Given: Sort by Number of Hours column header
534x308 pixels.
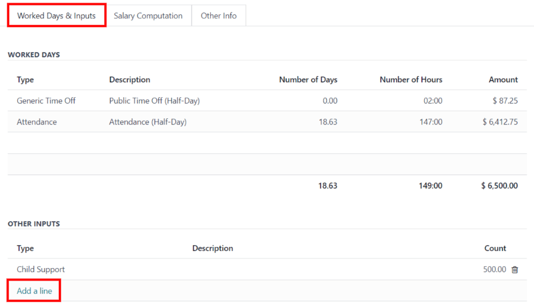Looking at the screenshot, I should tap(410, 79).
